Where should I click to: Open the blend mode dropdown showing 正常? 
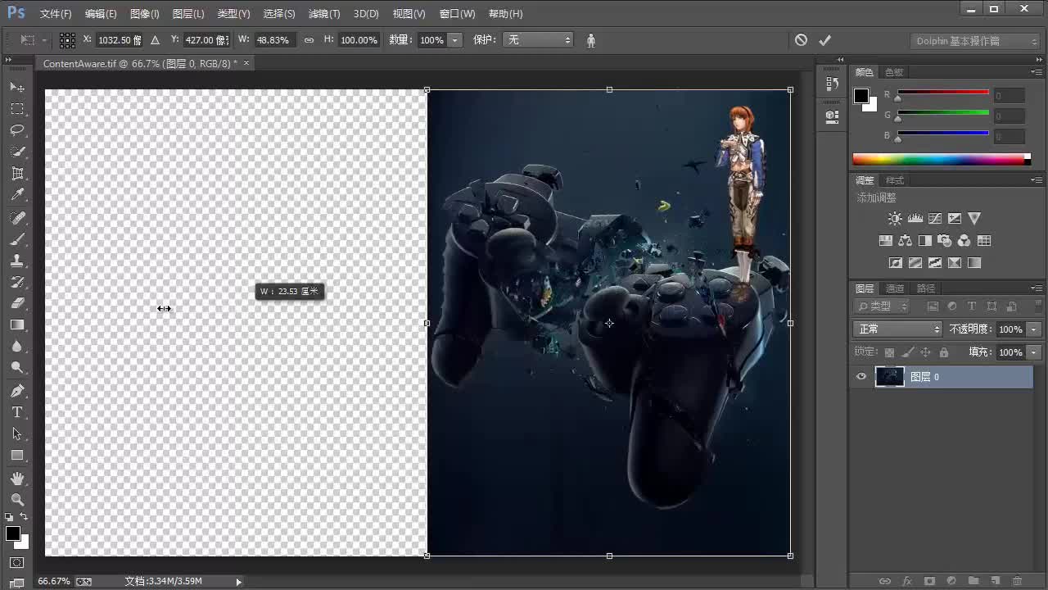(897, 328)
